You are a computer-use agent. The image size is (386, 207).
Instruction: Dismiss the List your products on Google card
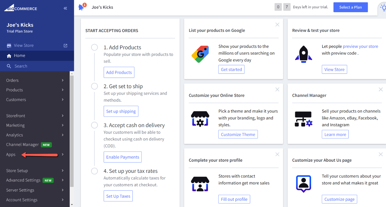click(277, 25)
